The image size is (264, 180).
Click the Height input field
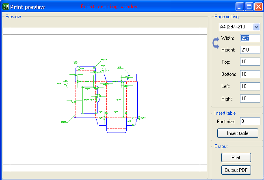[250, 50]
